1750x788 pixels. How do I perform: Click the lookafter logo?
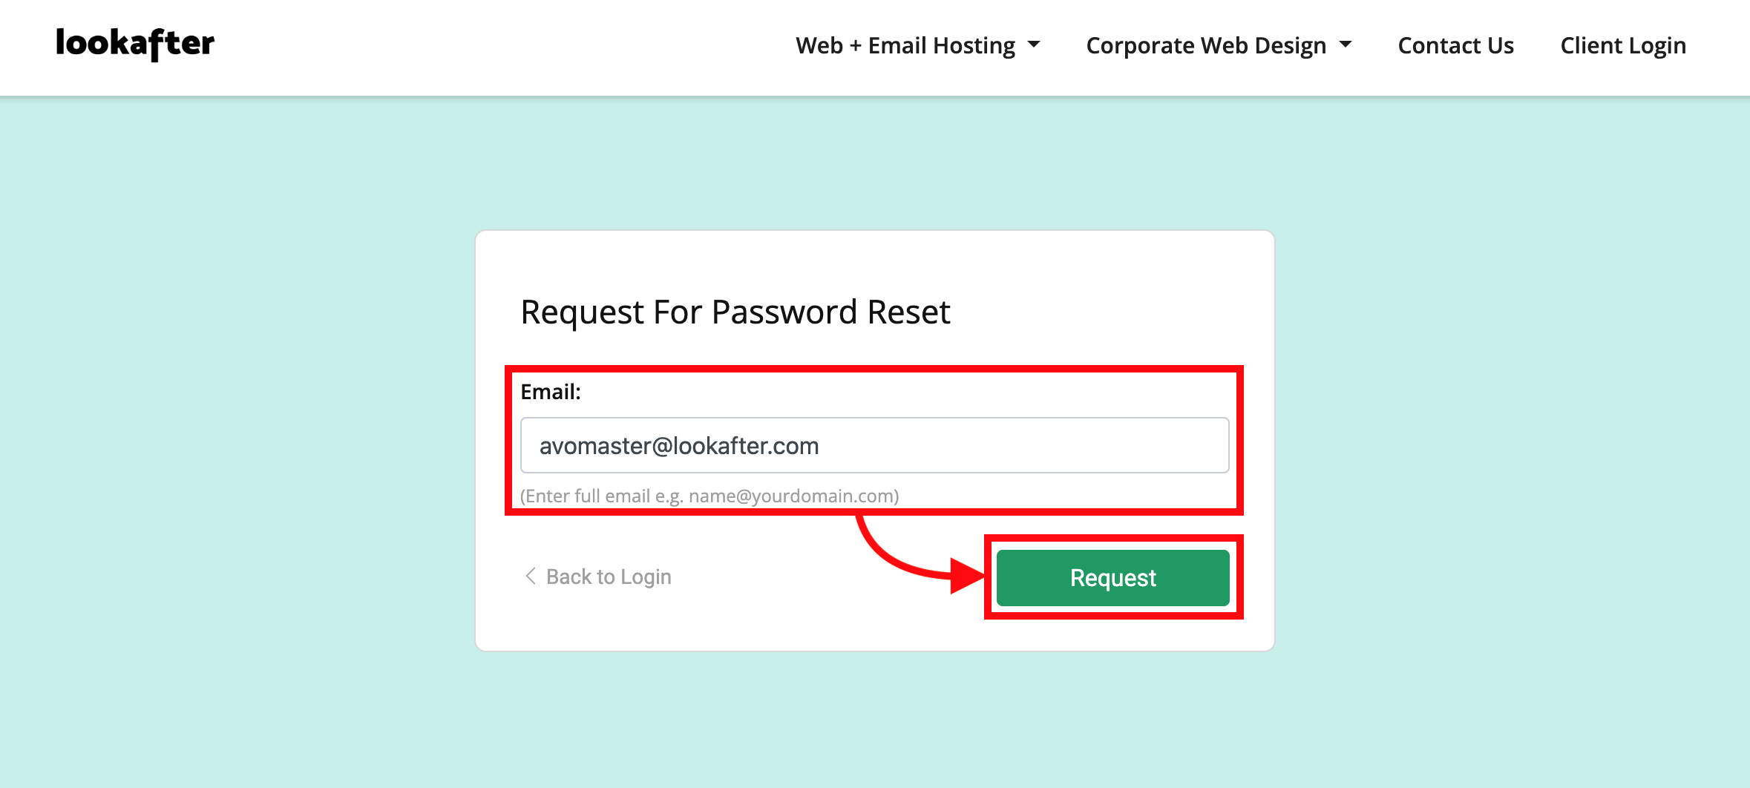point(135,44)
